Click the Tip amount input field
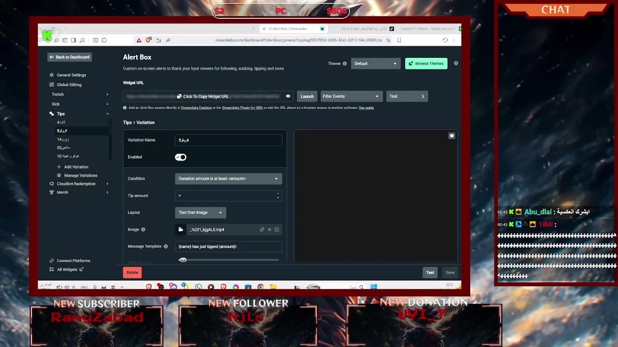Image resolution: width=618 pixels, height=347 pixels. 228,196
